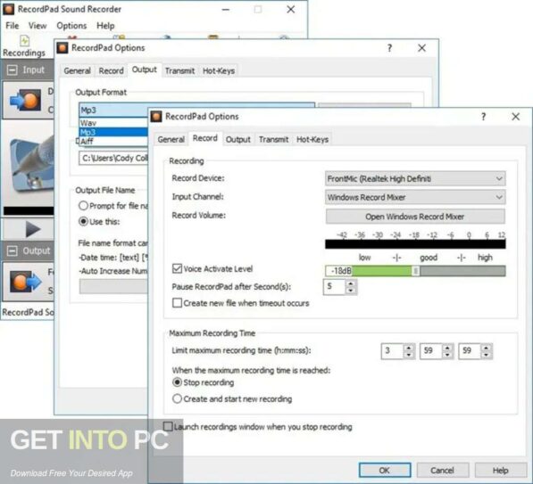The height and width of the screenshot is (484, 533).
Task: Click the output folder path field
Action: click(x=113, y=158)
